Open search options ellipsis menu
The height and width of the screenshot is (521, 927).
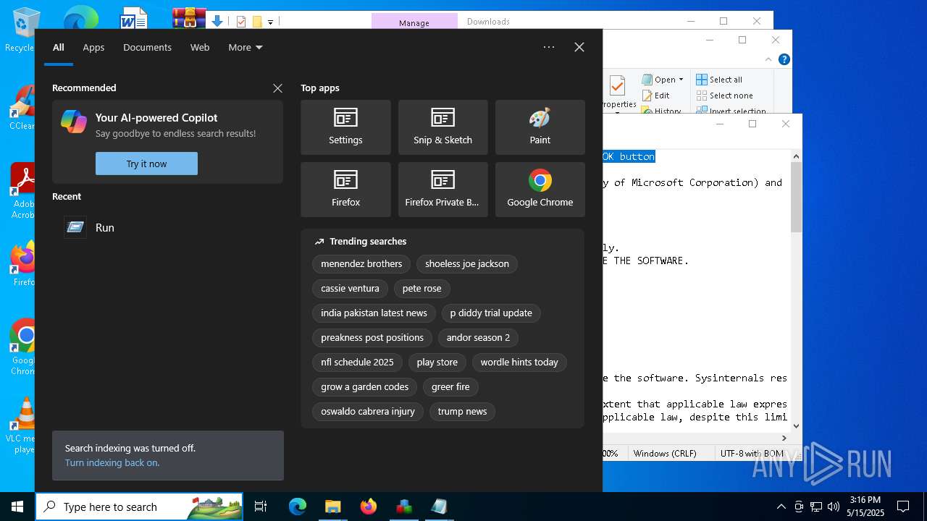click(x=549, y=47)
